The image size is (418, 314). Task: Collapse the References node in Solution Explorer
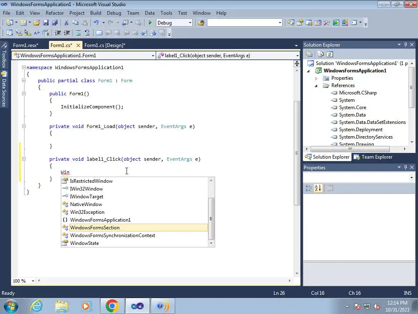pyautogui.click(x=316, y=86)
